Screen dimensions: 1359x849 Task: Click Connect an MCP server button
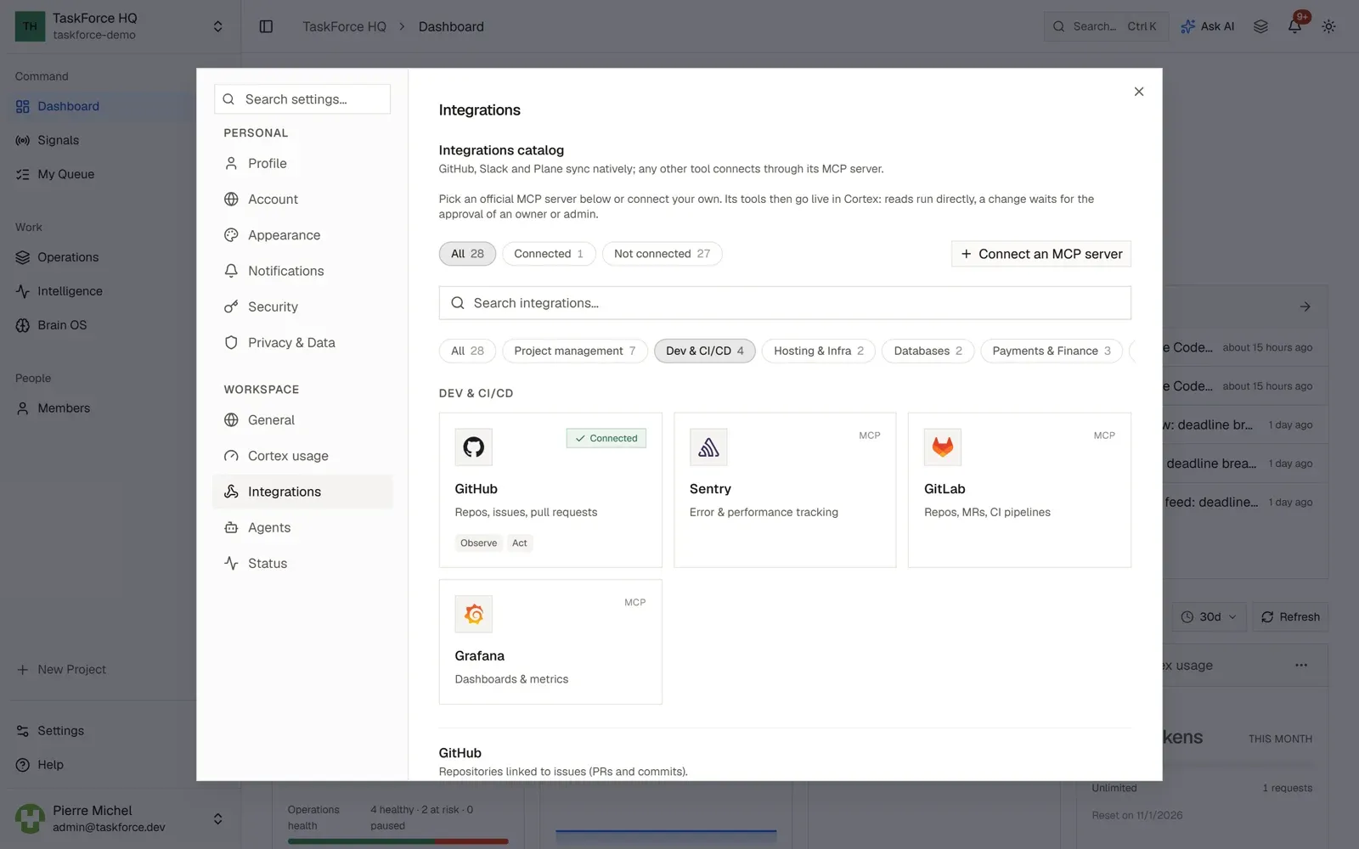point(1041,254)
